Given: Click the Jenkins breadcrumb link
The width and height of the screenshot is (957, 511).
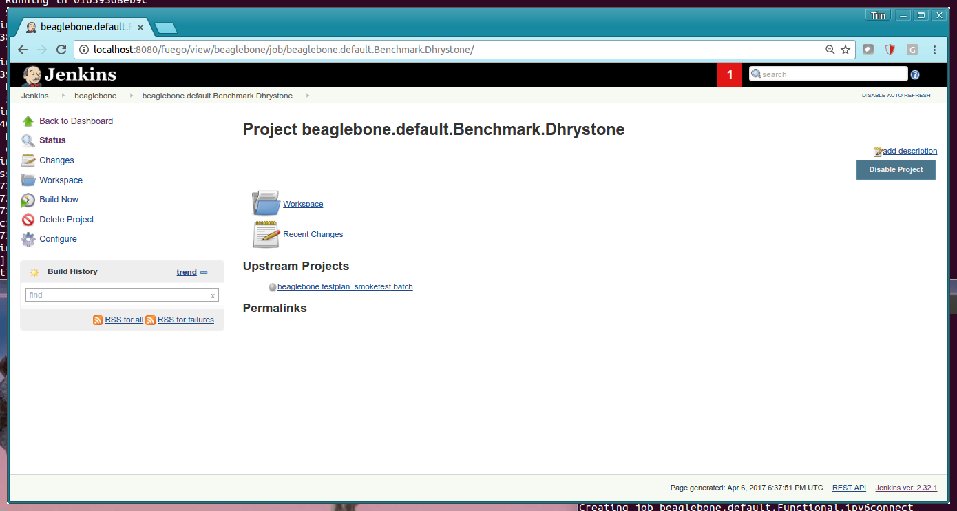Looking at the screenshot, I should coord(35,96).
